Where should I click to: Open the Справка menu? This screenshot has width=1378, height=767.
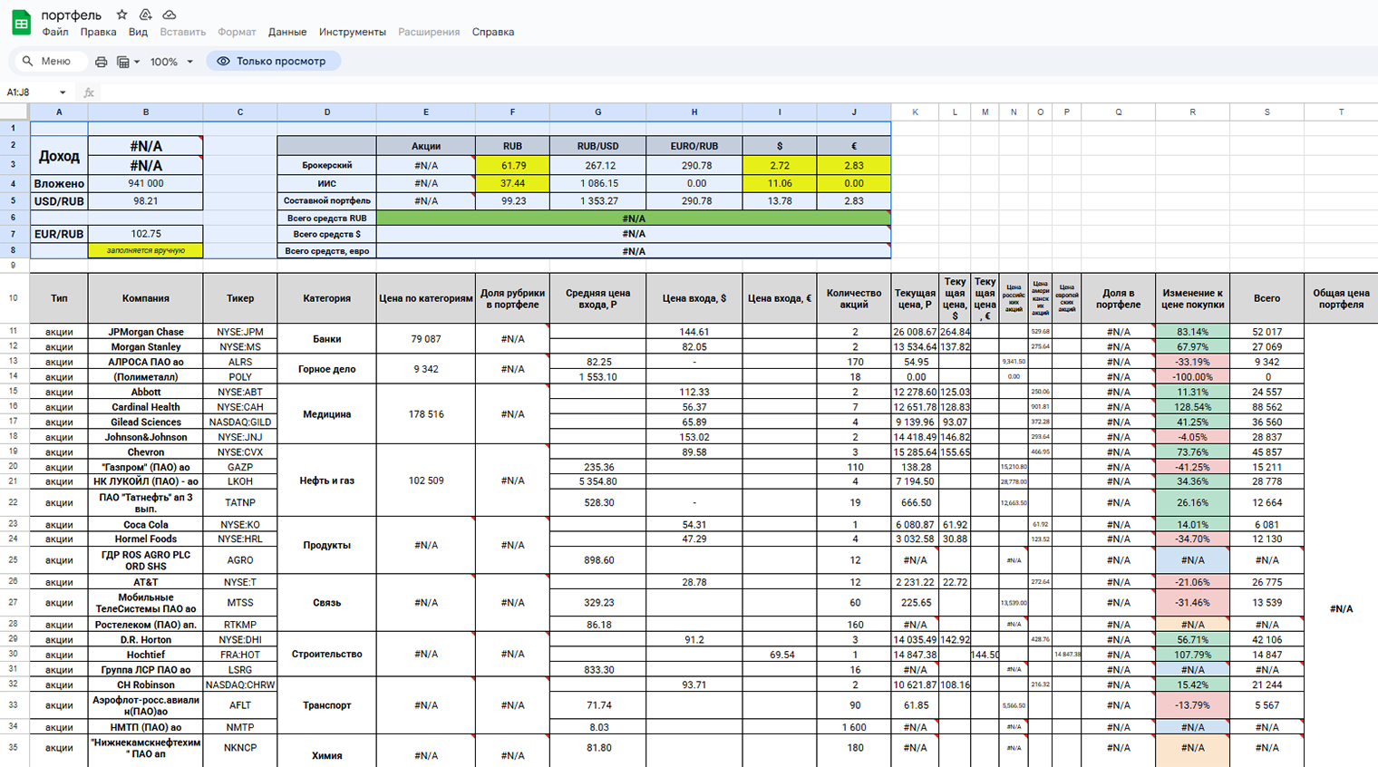coord(493,32)
